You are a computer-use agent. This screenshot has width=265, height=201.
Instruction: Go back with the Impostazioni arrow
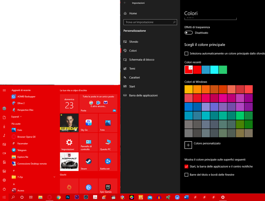(x=125, y=3)
